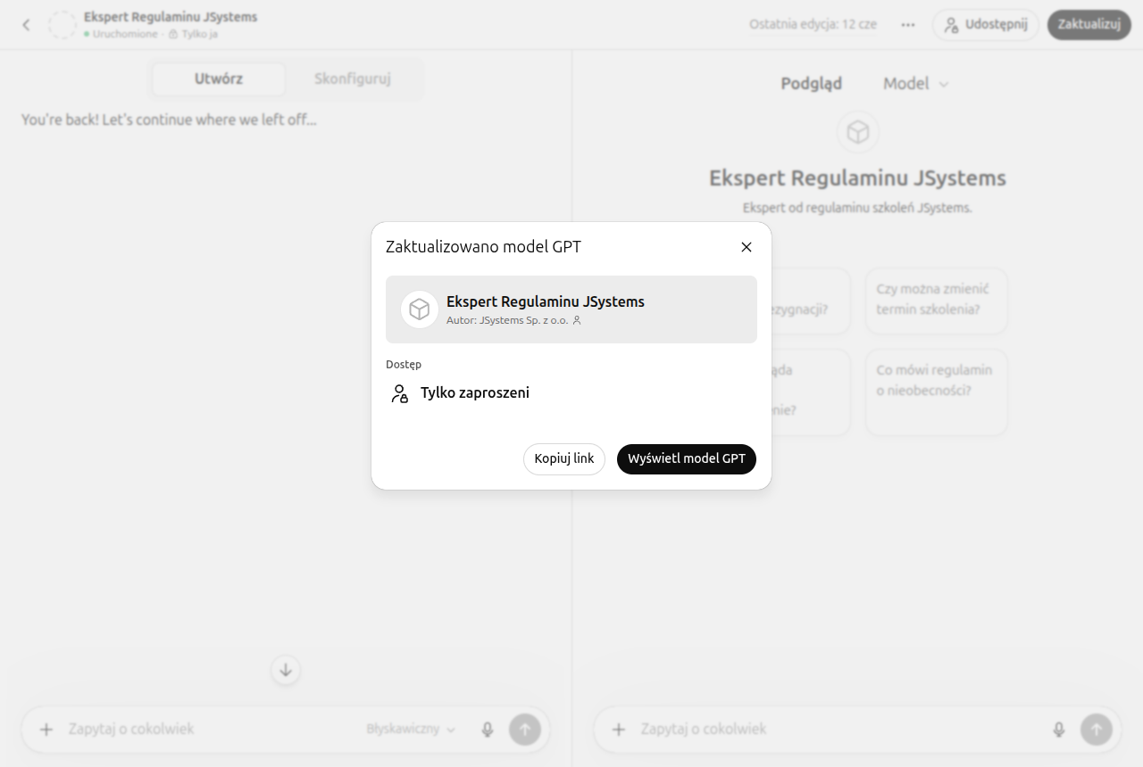This screenshot has width=1143, height=767.
Task: Click the Zaktualizuj button
Action: point(1089,25)
